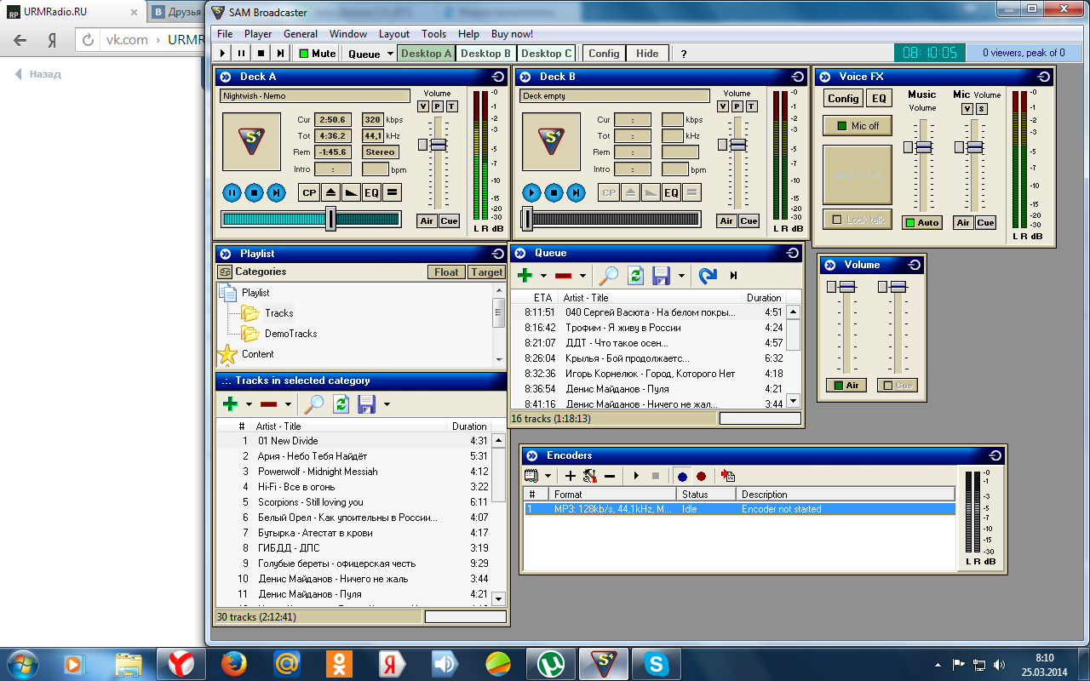Open dropdown beside Queue save icon

click(x=682, y=276)
